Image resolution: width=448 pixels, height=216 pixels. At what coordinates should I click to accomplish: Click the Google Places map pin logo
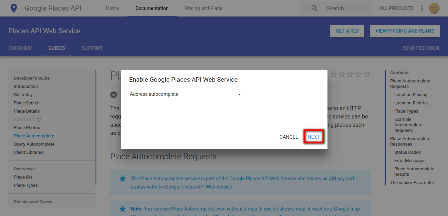tap(13, 8)
